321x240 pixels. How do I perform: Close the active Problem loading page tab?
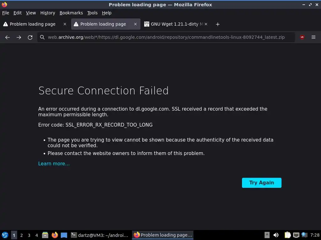(135, 24)
